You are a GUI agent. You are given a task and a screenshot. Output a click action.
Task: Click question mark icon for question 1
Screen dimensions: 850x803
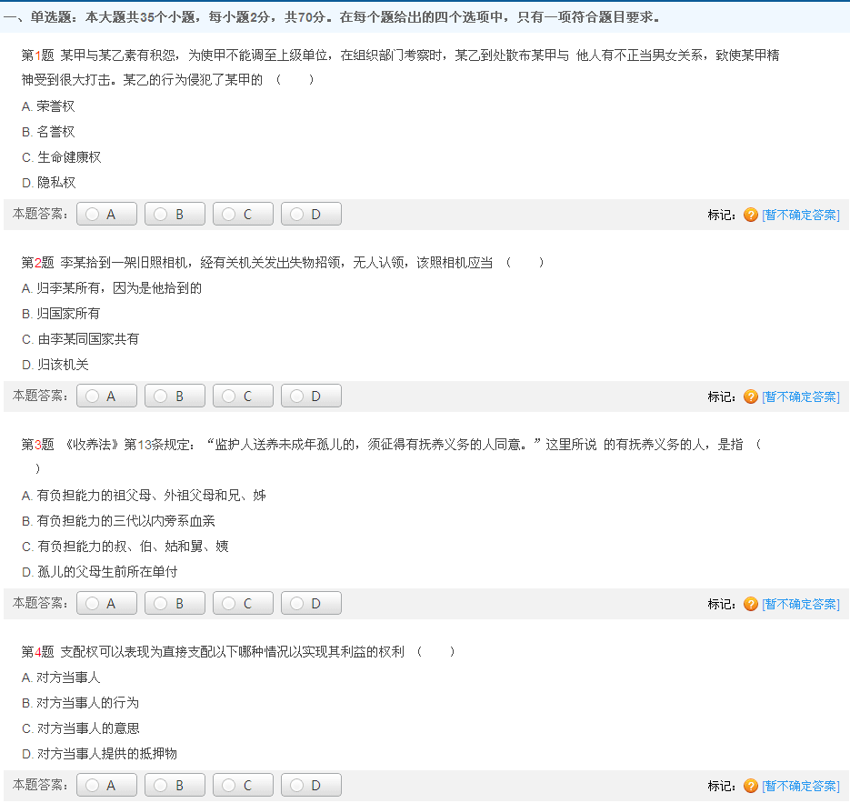click(750, 215)
